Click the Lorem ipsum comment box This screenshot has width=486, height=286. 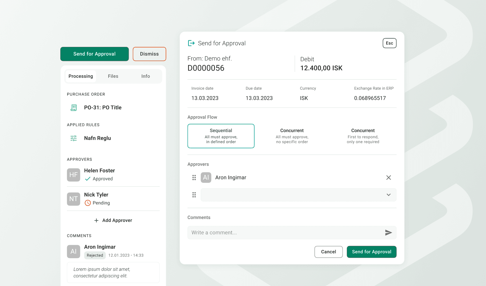(x=113, y=273)
